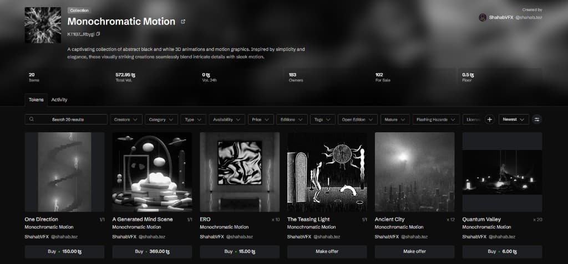This screenshot has width=568, height=264.
Task: Click the 0 Vol. 24h stat
Action: (x=209, y=77)
